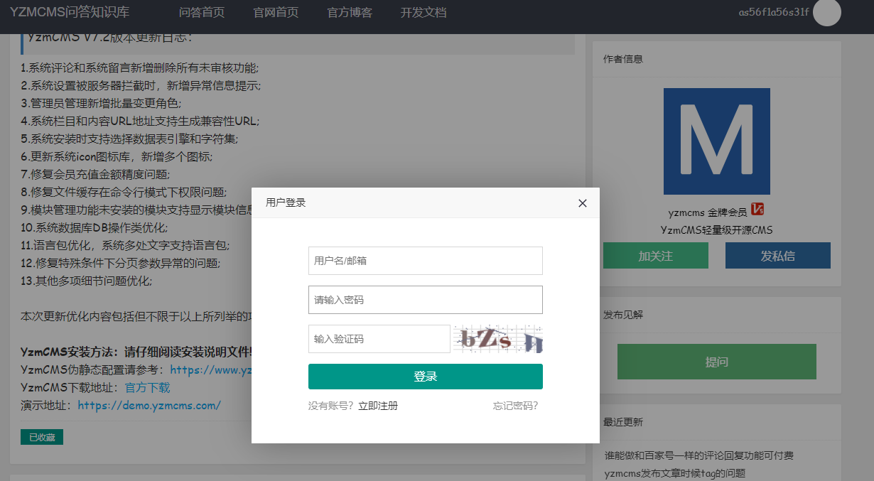The width and height of the screenshot is (874, 481).
Task: Open the https://demo.yzmcms.com/ demo link
Action: coord(149,406)
